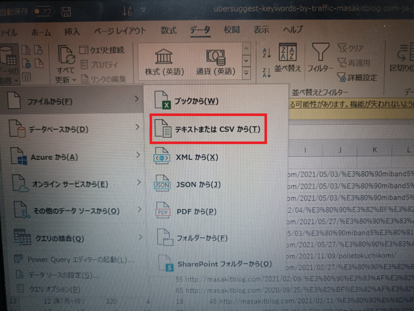Click リンクの編集 button
Screen dimensions: 414x311
tap(103, 79)
